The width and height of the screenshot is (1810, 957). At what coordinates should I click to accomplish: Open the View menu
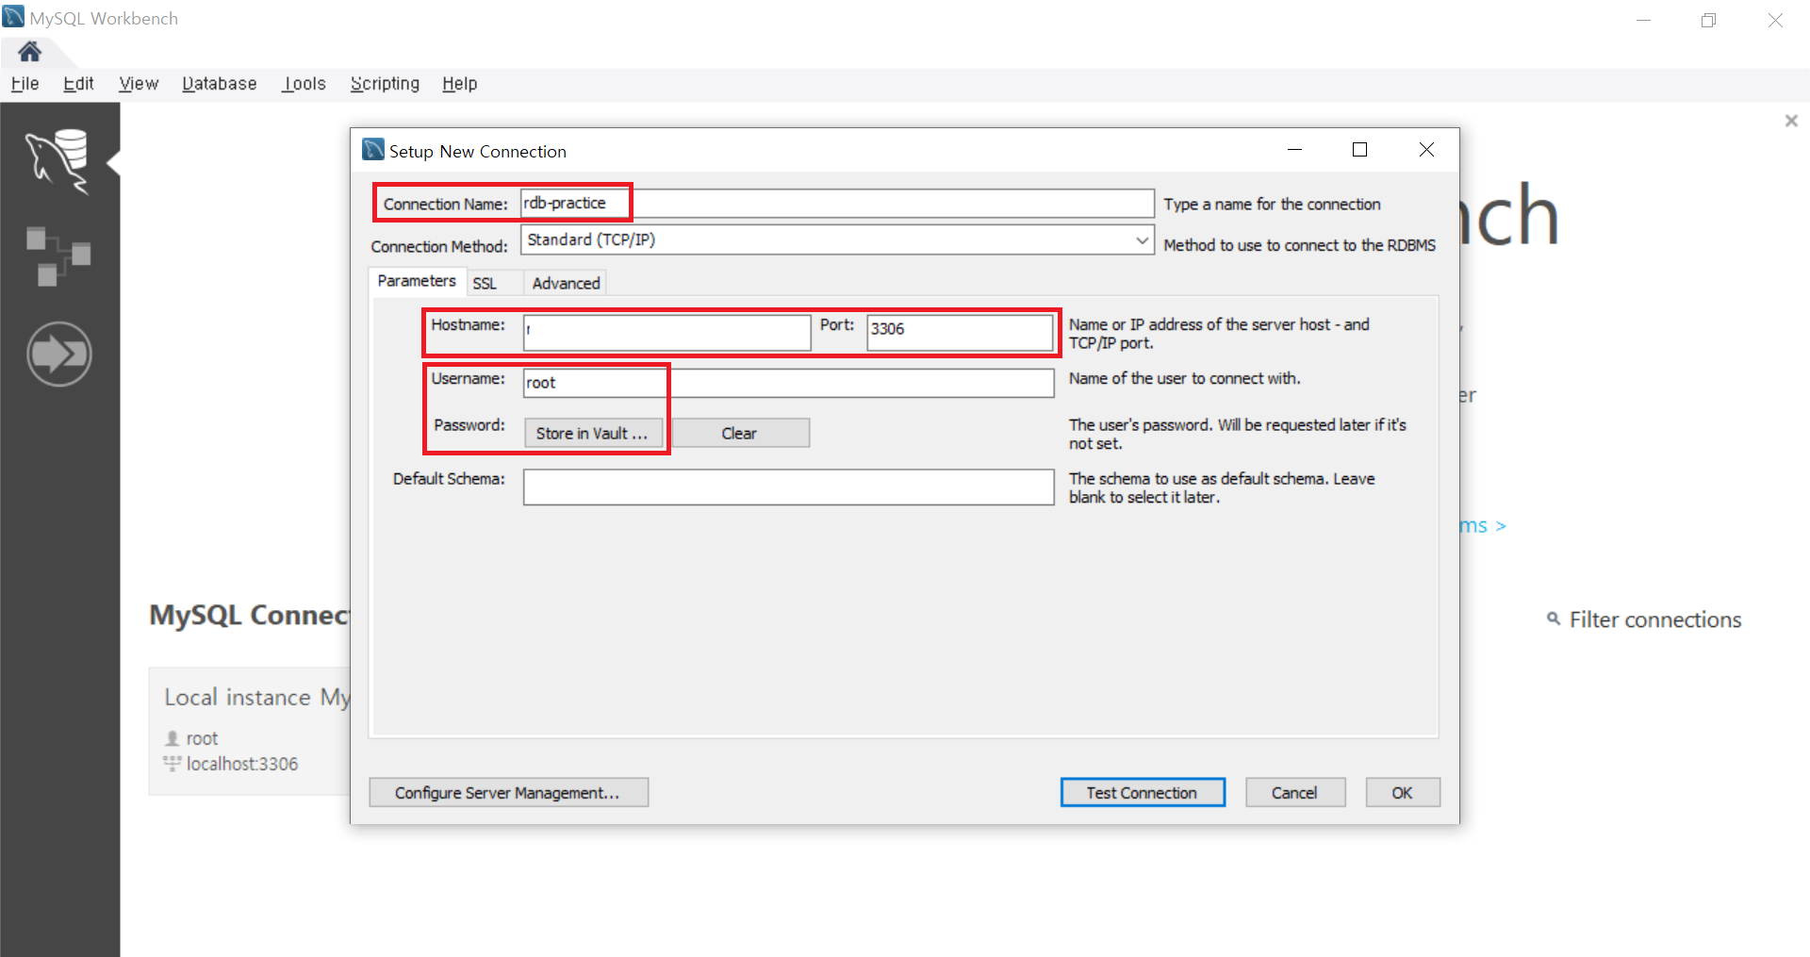(x=139, y=84)
